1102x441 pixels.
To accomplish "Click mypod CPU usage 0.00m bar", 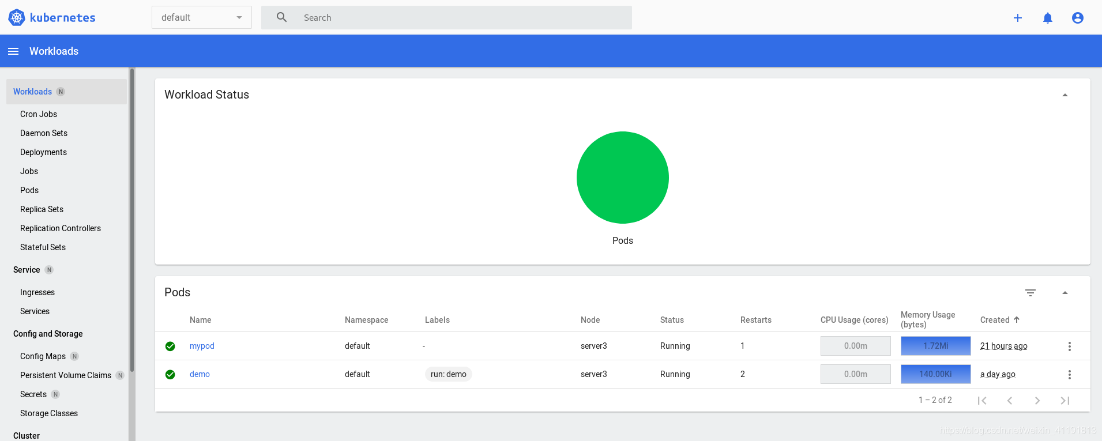I will click(856, 346).
